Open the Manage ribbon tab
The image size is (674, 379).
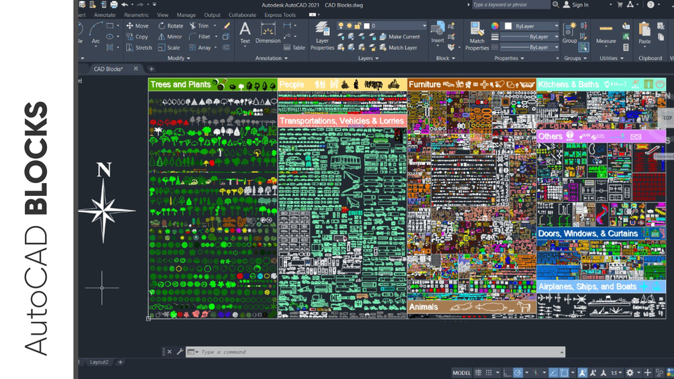point(186,15)
